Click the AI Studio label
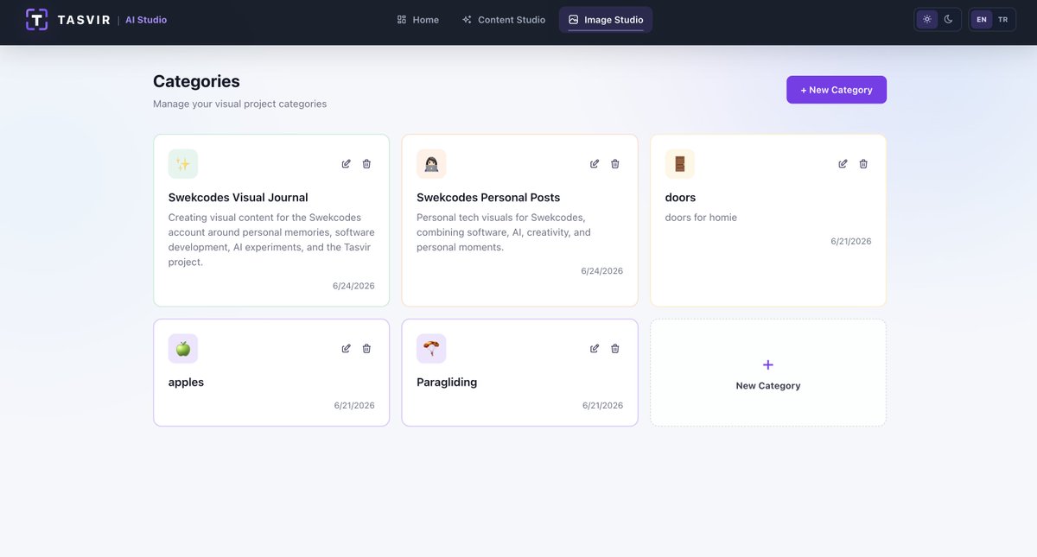Screen dimensions: 1037x557 pos(146,20)
